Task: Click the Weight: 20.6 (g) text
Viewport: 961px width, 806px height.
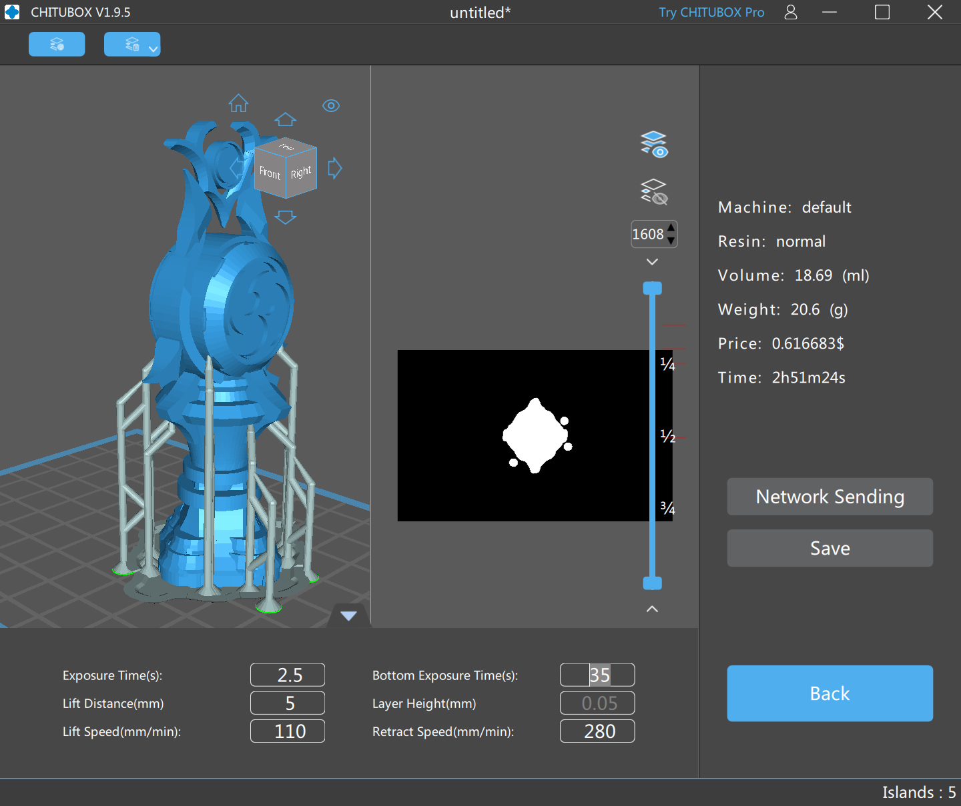Action: [783, 309]
